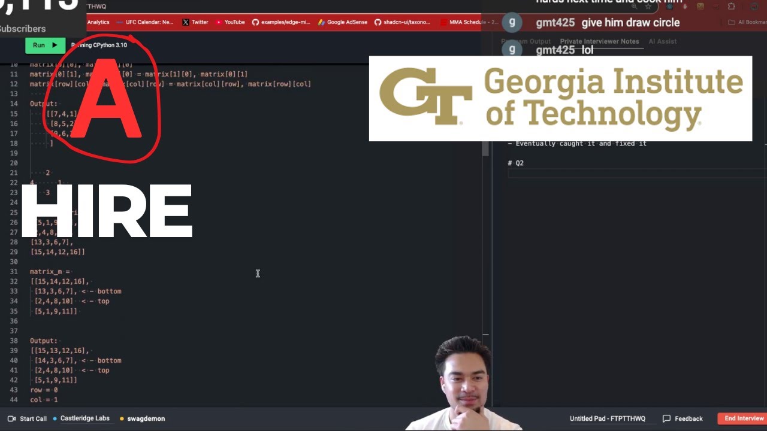Open the YouTube bookmark

pos(230,22)
